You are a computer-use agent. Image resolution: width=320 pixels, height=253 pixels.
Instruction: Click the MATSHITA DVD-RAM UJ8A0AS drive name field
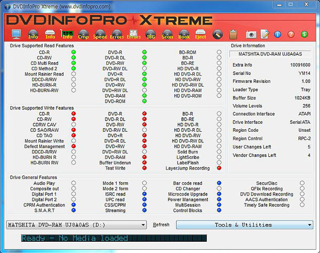tap(270, 54)
